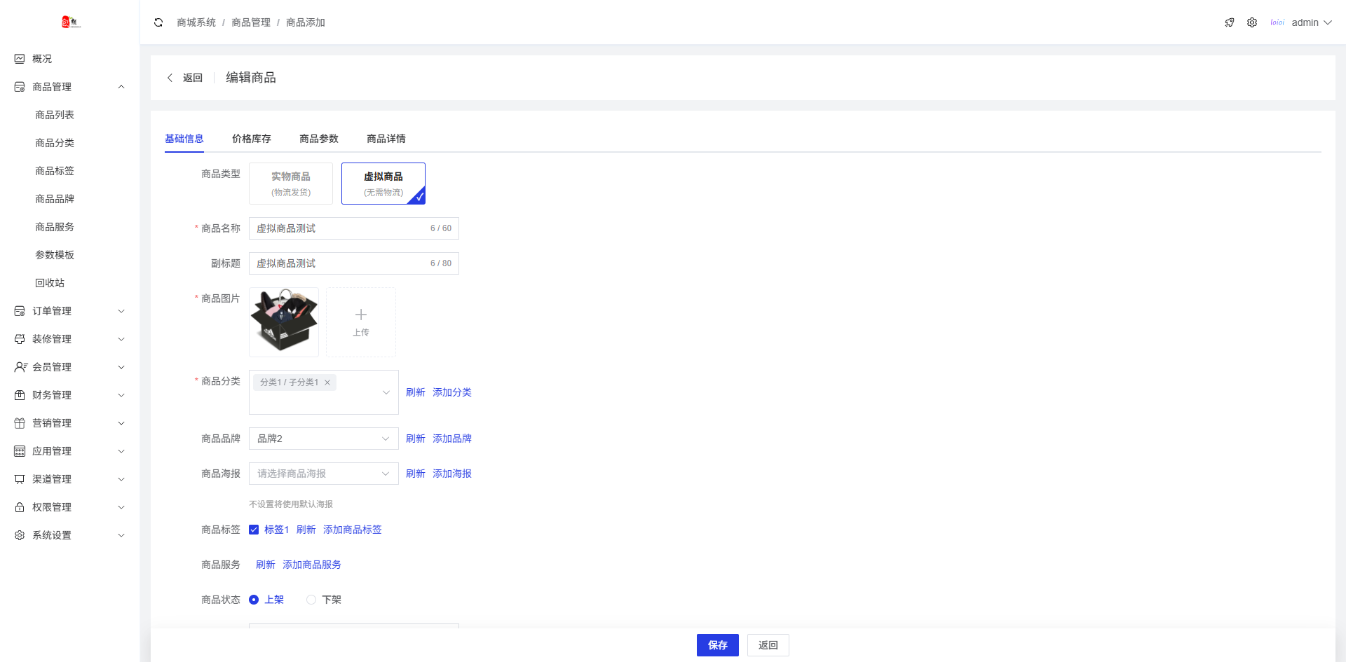Uncheck the 标签1 checkbox
1346x662 pixels.
[x=254, y=530]
